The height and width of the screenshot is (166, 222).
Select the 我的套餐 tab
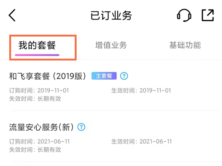tap(37, 46)
